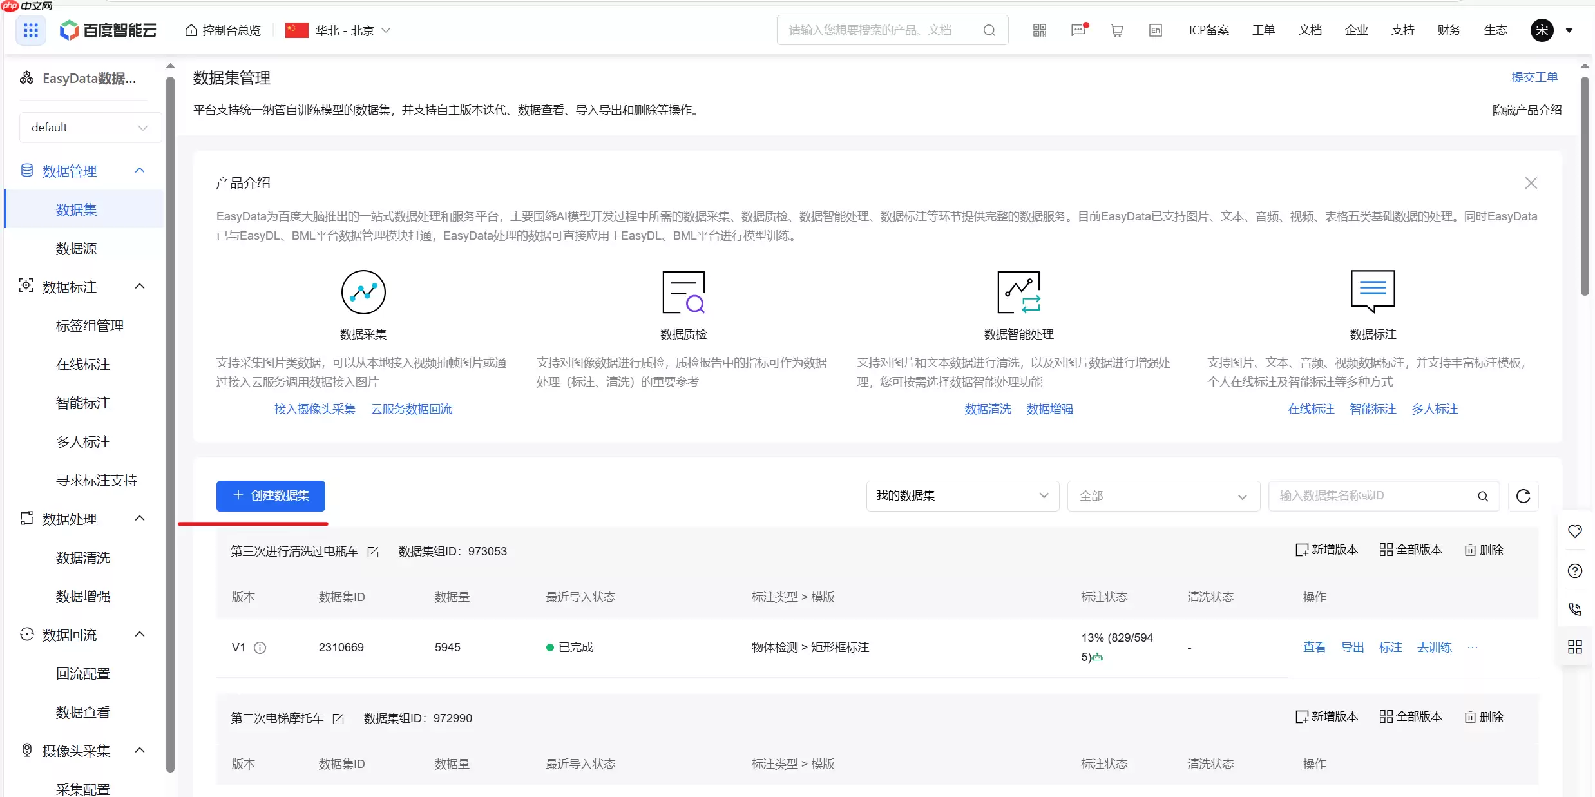1595x797 pixels.
Task: Open the help question mark icon
Action: (x=1576, y=571)
